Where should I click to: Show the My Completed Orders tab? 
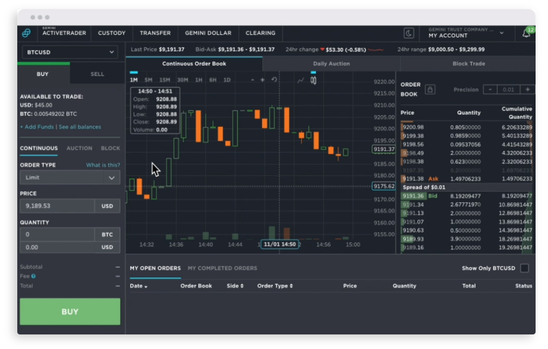222,269
